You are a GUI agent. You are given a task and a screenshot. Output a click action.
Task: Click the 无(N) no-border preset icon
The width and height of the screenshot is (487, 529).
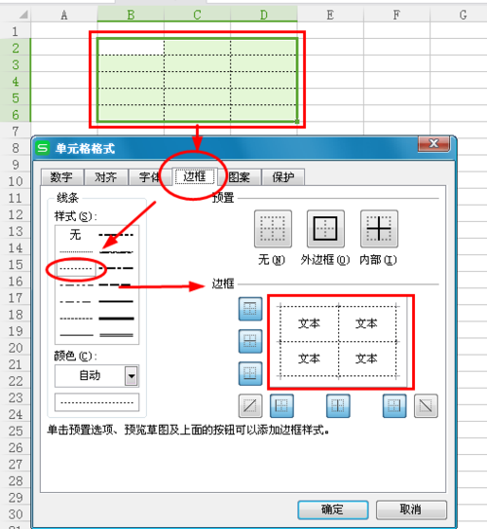pos(273,229)
